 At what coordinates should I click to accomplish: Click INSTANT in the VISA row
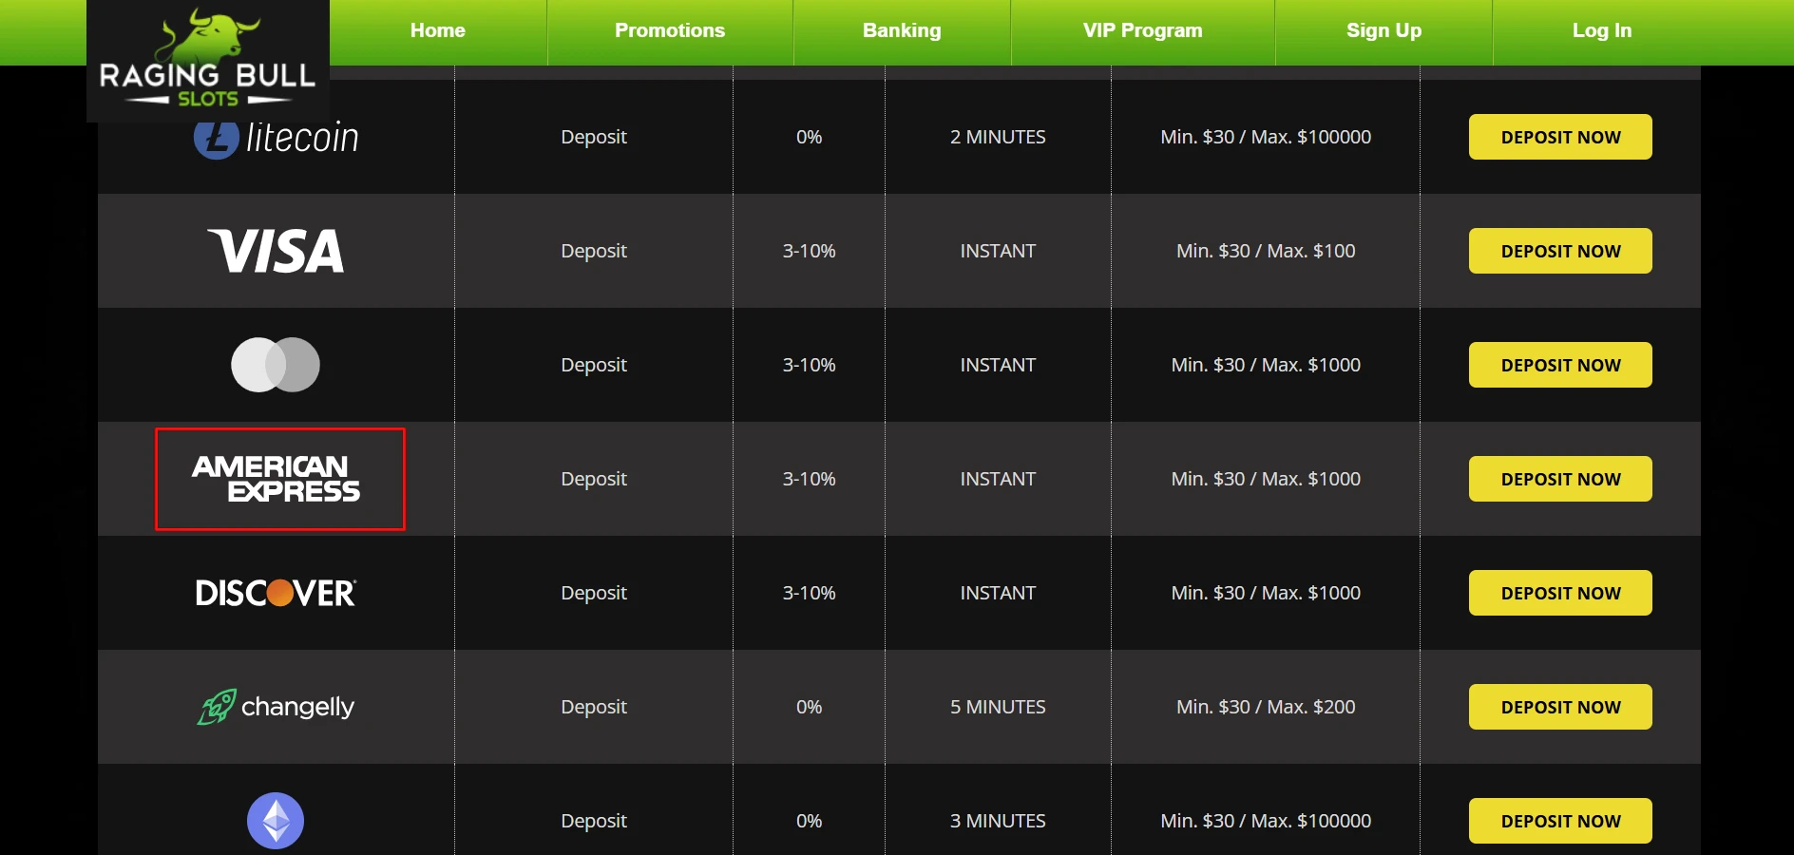coord(998,251)
